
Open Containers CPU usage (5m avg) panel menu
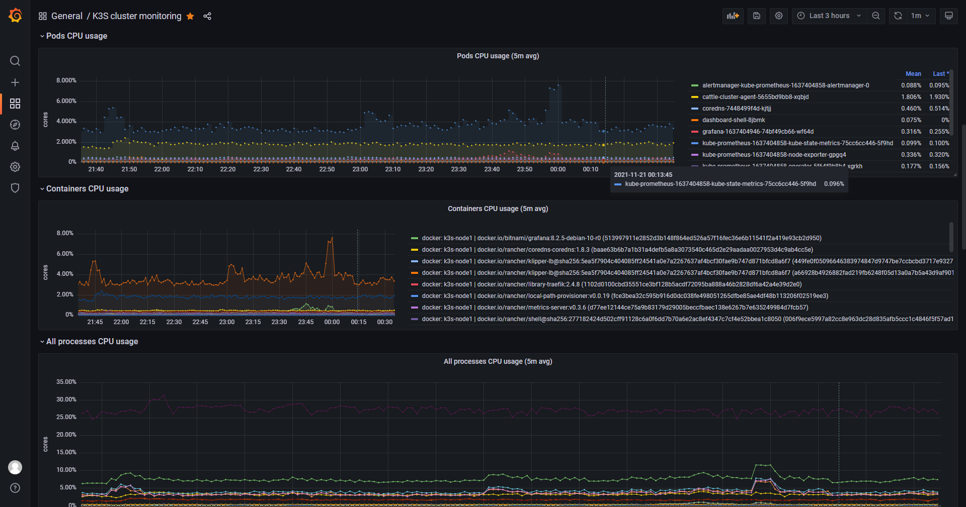[498, 209]
